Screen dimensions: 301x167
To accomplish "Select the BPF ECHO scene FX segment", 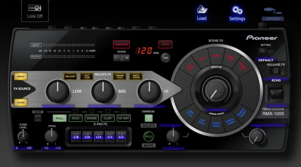I will (190, 67).
